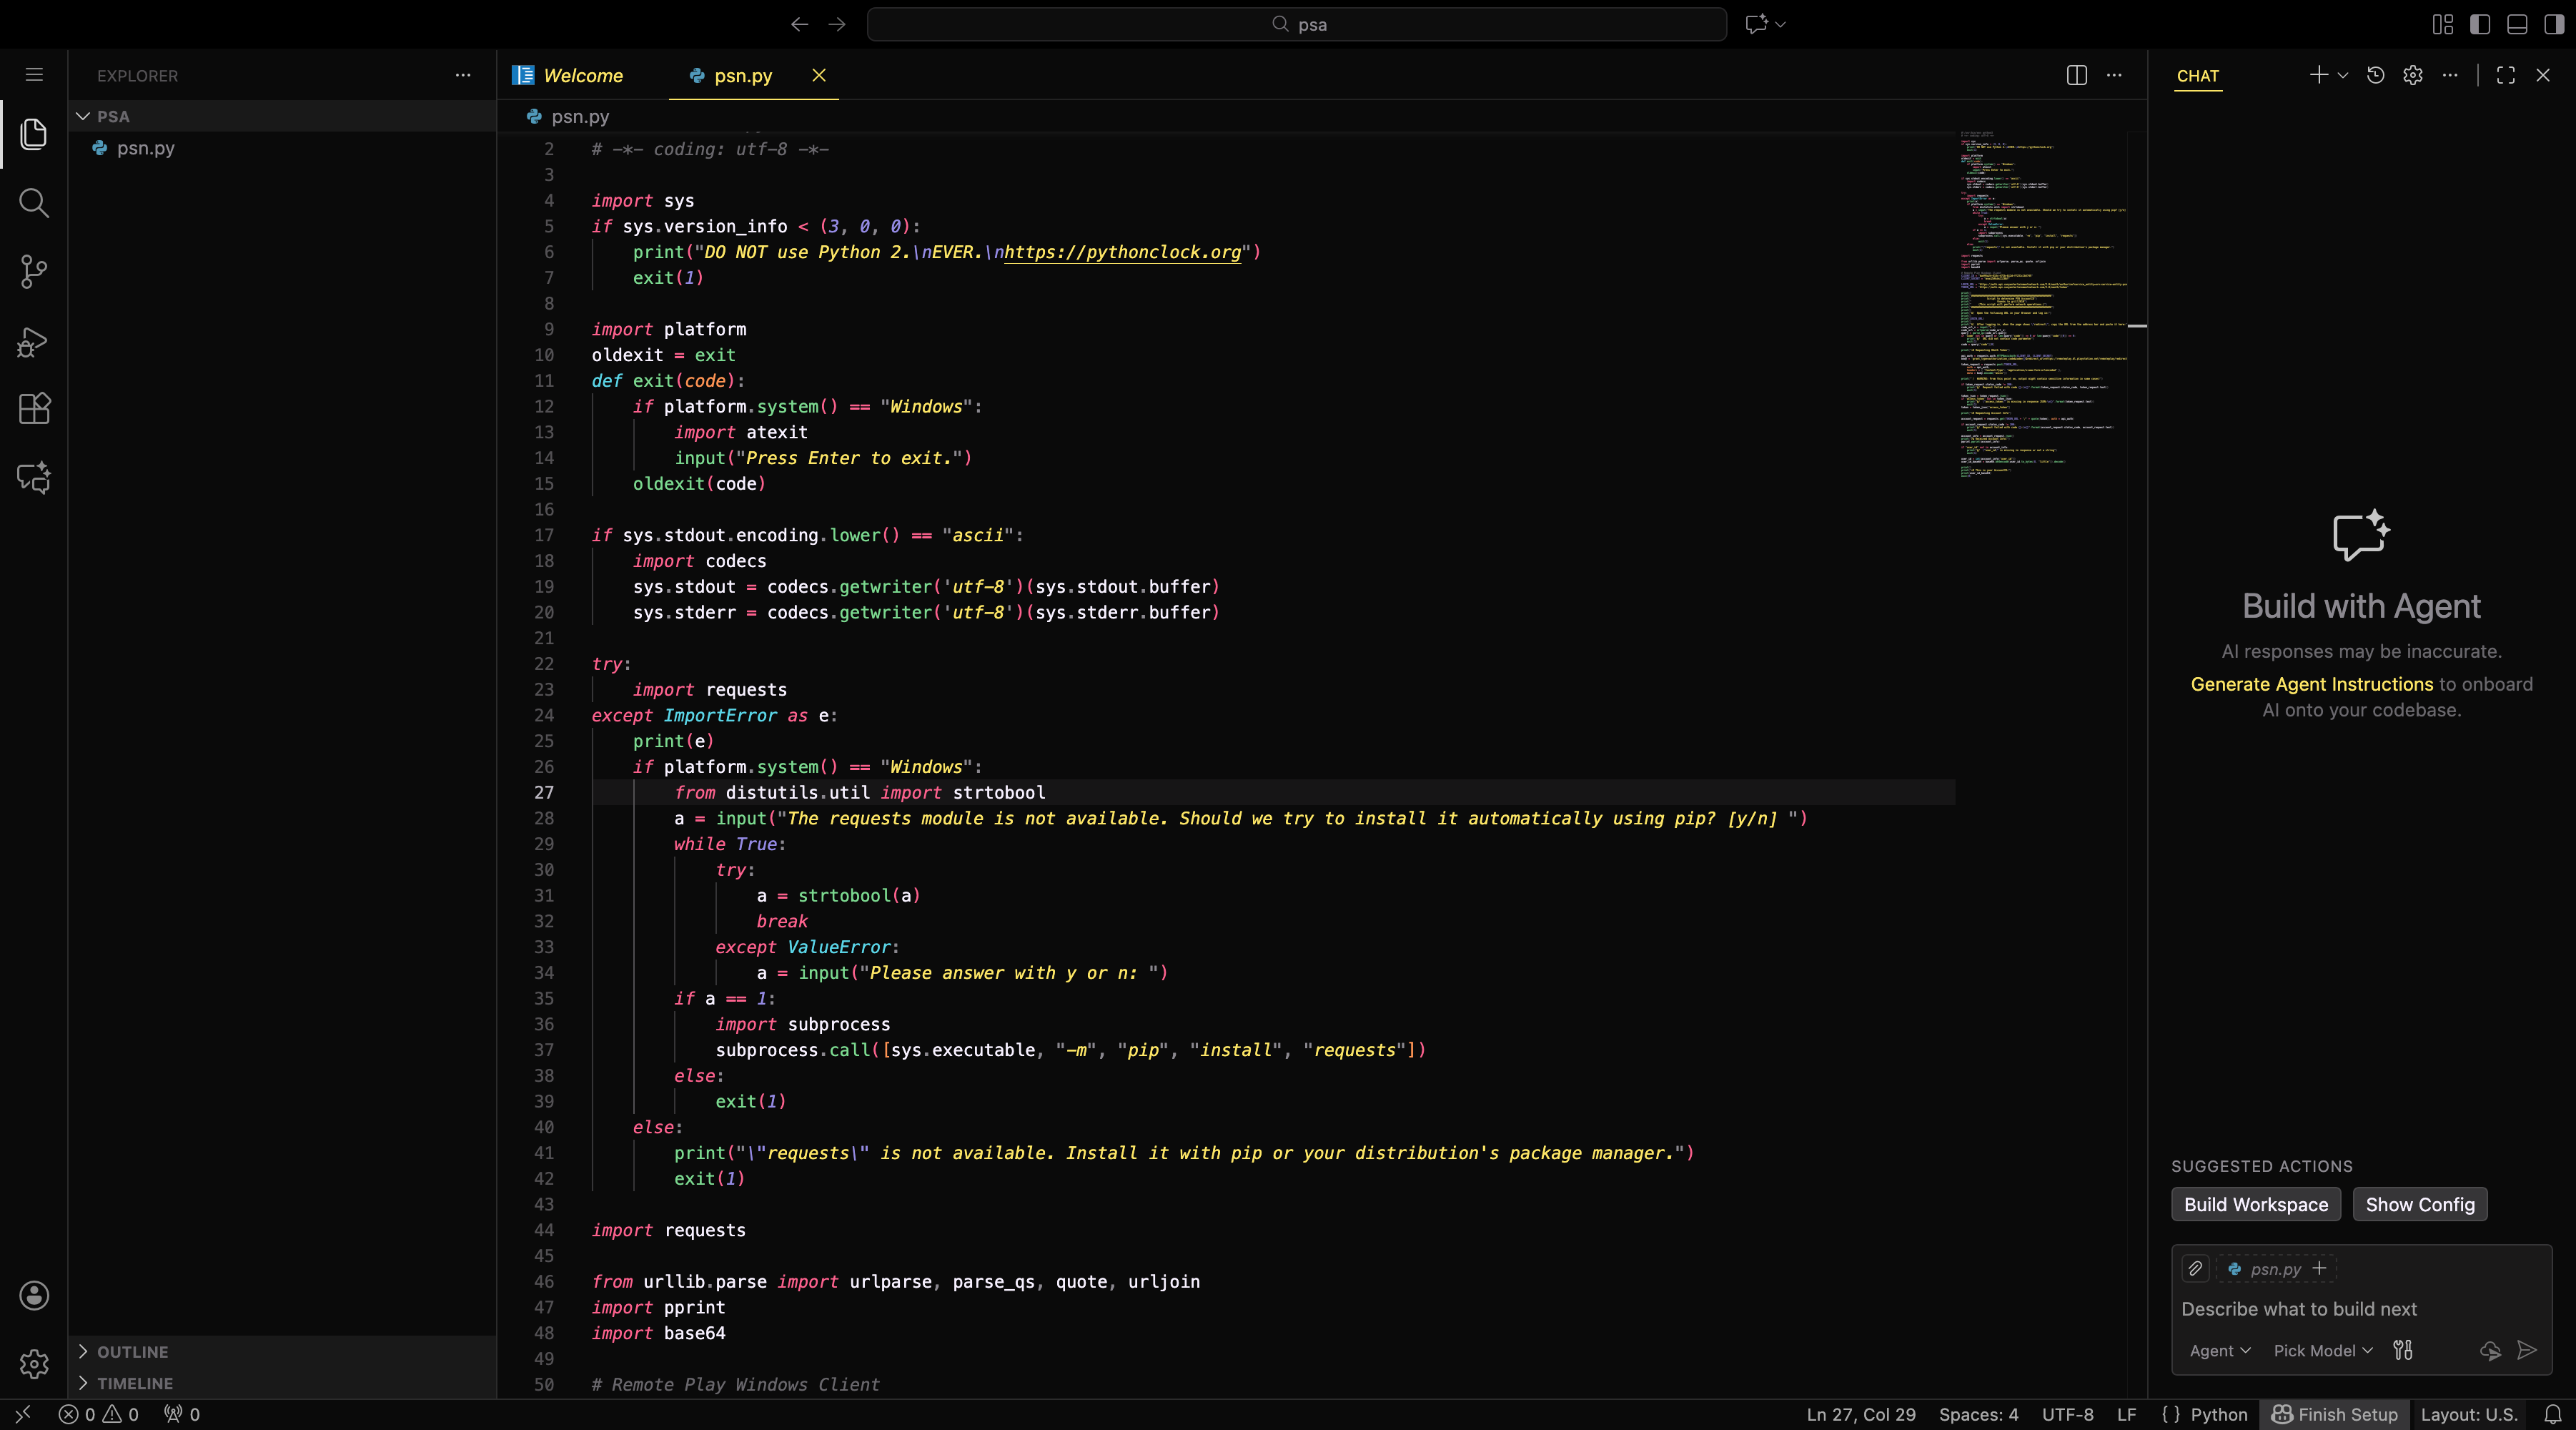Split the editor right
Viewport: 2576px width, 1430px height.
[2077, 75]
